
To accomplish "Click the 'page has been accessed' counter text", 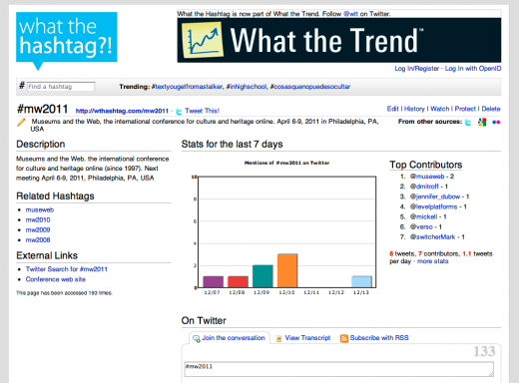I will [64, 293].
